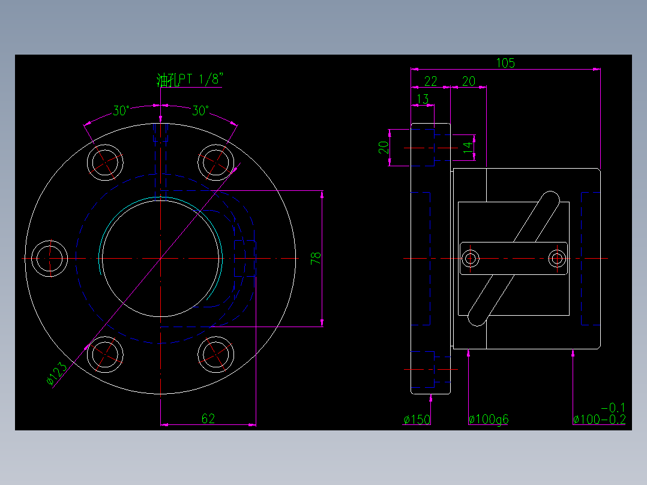Image resolution: width=647 pixels, height=485 pixels.
Task: Select the -0.1 upper tolerance text
Action: coord(613,408)
